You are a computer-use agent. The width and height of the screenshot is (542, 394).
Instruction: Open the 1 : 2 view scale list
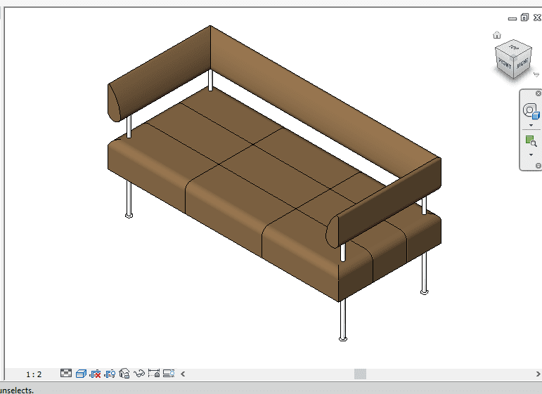tap(34, 374)
